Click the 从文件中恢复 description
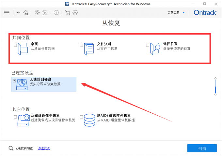Image resolution: width=222 pixels, height=156 pixels. pyautogui.click(x=107, y=49)
